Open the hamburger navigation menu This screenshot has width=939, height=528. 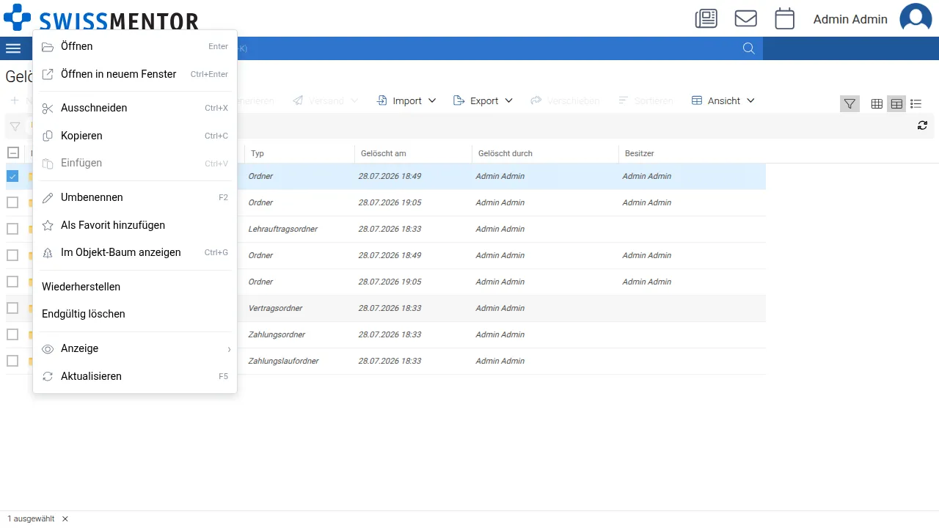[x=13, y=48]
